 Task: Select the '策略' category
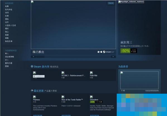[7, 38]
